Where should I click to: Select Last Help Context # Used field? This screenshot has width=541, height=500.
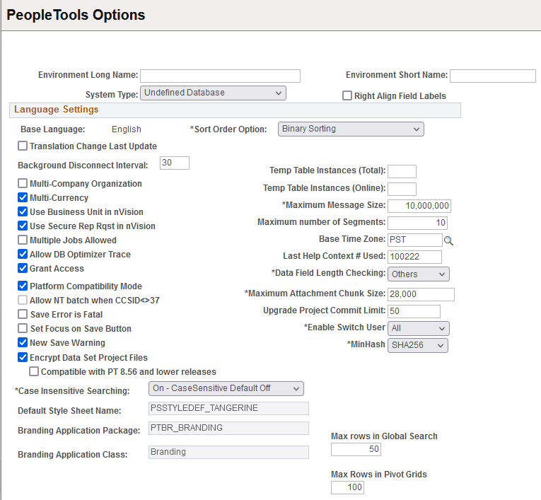414,257
